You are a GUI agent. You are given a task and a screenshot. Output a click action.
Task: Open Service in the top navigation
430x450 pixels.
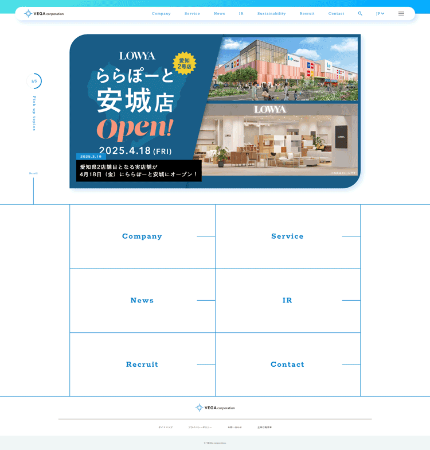click(x=192, y=14)
